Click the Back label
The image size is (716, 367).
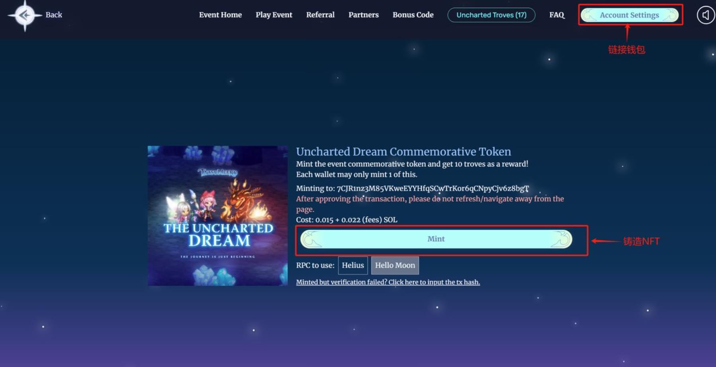tap(54, 15)
